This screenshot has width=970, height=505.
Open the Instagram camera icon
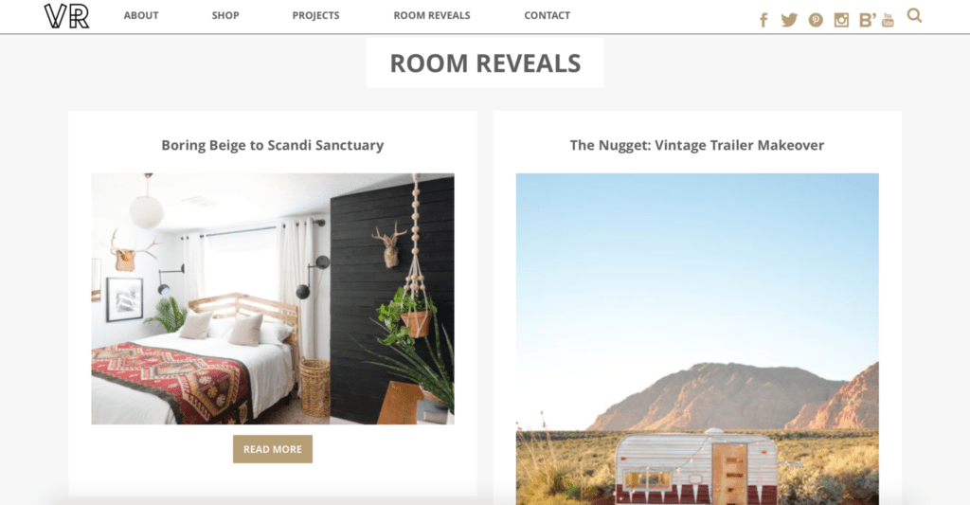[841, 20]
